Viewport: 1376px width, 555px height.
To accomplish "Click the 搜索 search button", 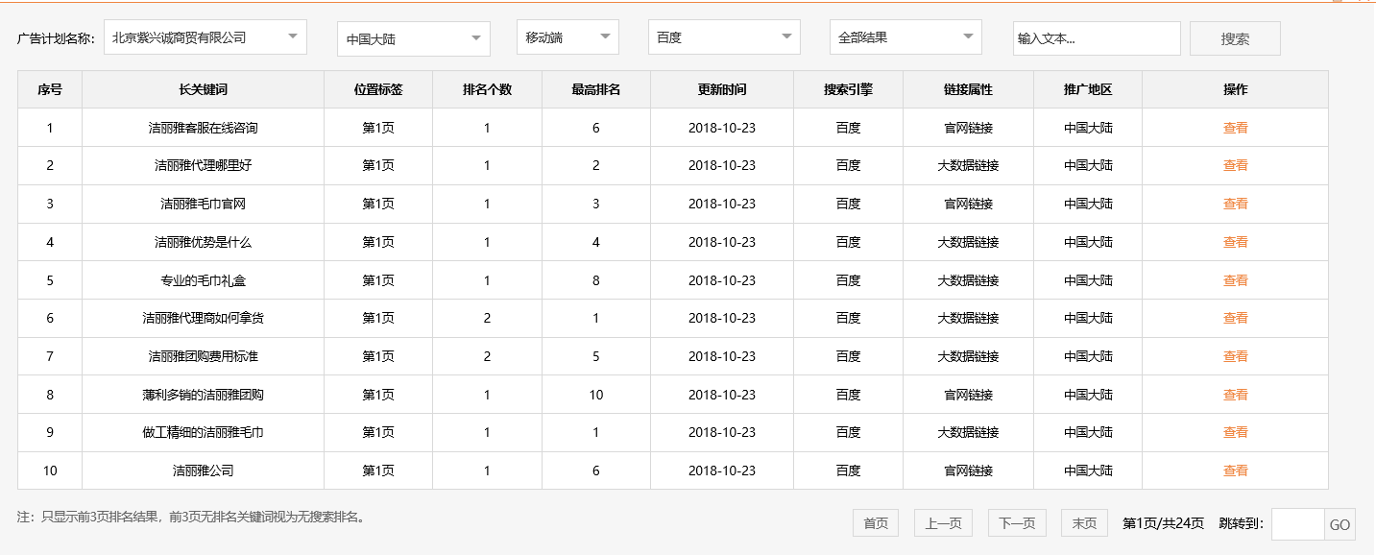I will pyautogui.click(x=1236, y=37).
